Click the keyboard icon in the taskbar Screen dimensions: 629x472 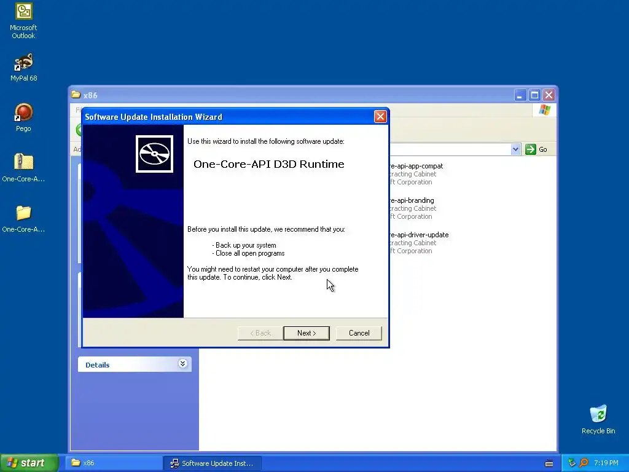pyautogui.click(x=549, y=463)
